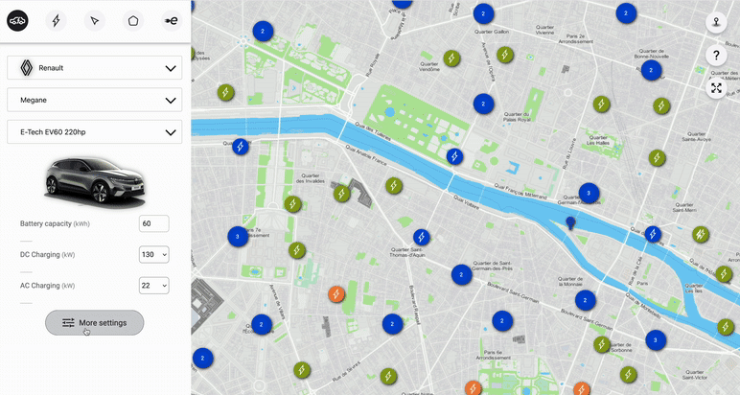The height and width of the screenshot is (395, 740).
Task: Open the plug 'e' provider icon
Action: click(x=172, y=20)
